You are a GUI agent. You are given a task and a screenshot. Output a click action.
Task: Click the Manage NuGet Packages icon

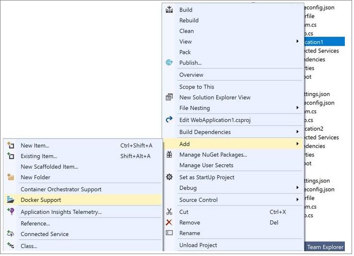pyautogui.click(x=169, y=154)
